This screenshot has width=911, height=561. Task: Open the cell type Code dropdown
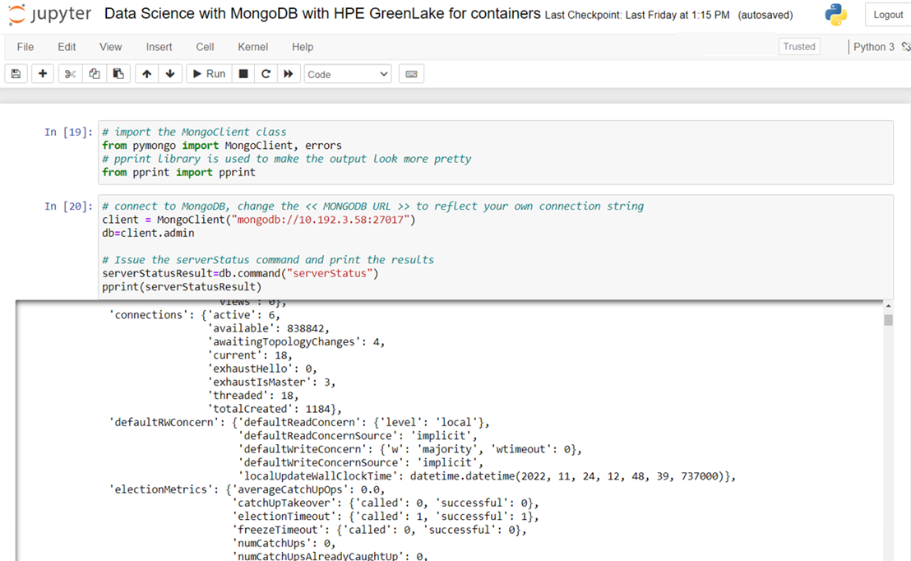pos(348,74)
